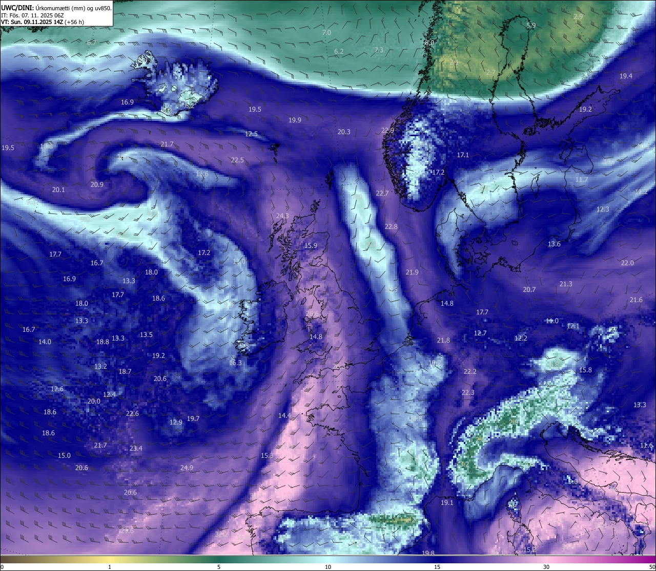Click the map value '22.0'
Screen dimensions: 656x571
[627, 263]
